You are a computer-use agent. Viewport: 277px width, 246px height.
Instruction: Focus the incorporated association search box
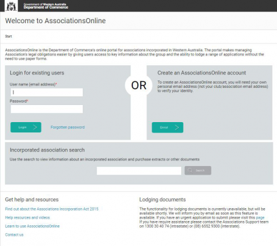tap(139, 170)
